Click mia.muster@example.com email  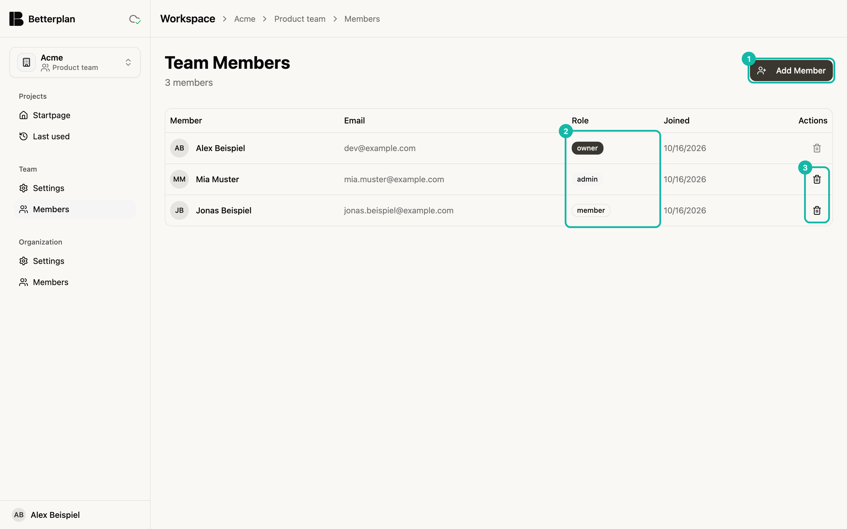pyautogui.click(x=394, y=179)
